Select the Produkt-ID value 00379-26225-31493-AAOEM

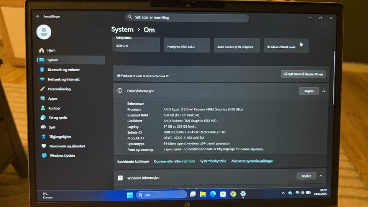(184, 138)
